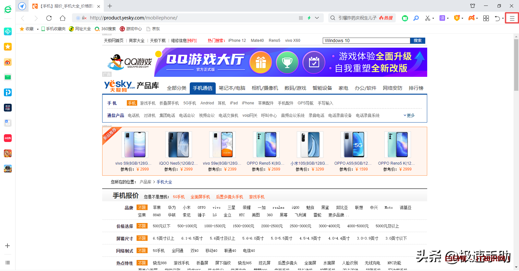This screenshot has height=271, width=519.
Task: Click the Windows 10 search input field
Action: coord(366,41)
